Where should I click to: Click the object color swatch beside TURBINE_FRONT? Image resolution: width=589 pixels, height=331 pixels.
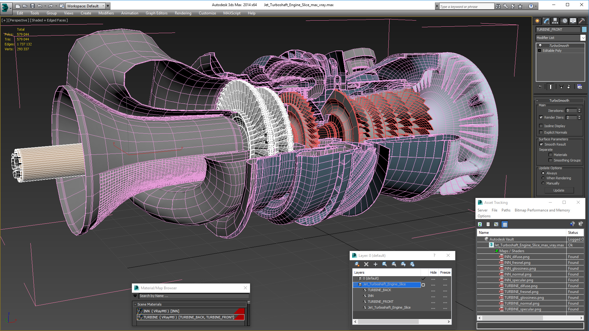pos(584,29)
